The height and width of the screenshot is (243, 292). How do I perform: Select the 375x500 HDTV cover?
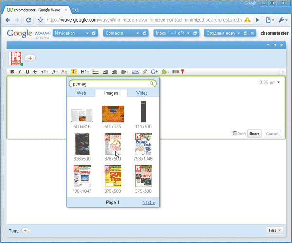pos(144,176)
